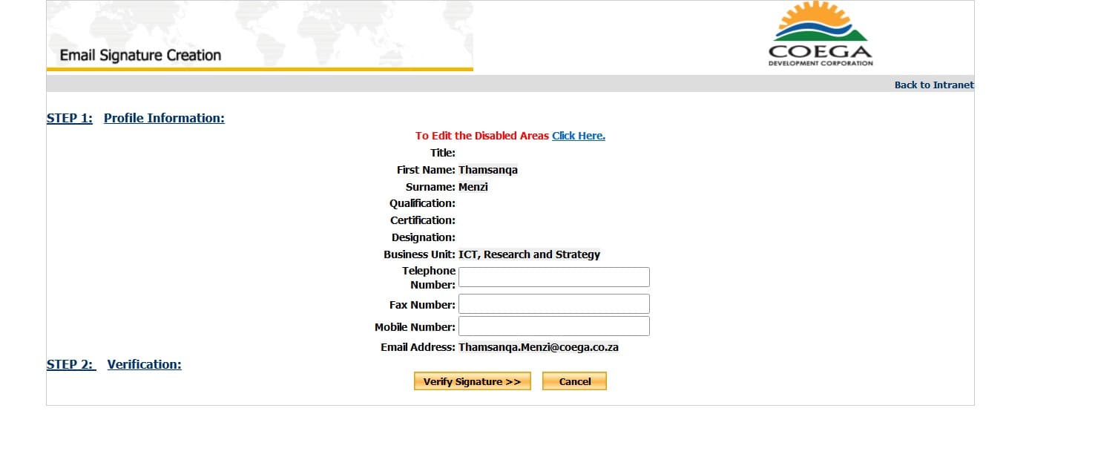Open the Back to Intranet link
Viewport: 1098px width, 454px height.
(934, 85)
